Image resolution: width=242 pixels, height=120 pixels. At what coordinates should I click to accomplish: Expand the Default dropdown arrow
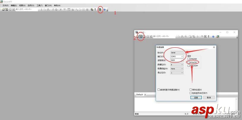(x=145, y=95)
